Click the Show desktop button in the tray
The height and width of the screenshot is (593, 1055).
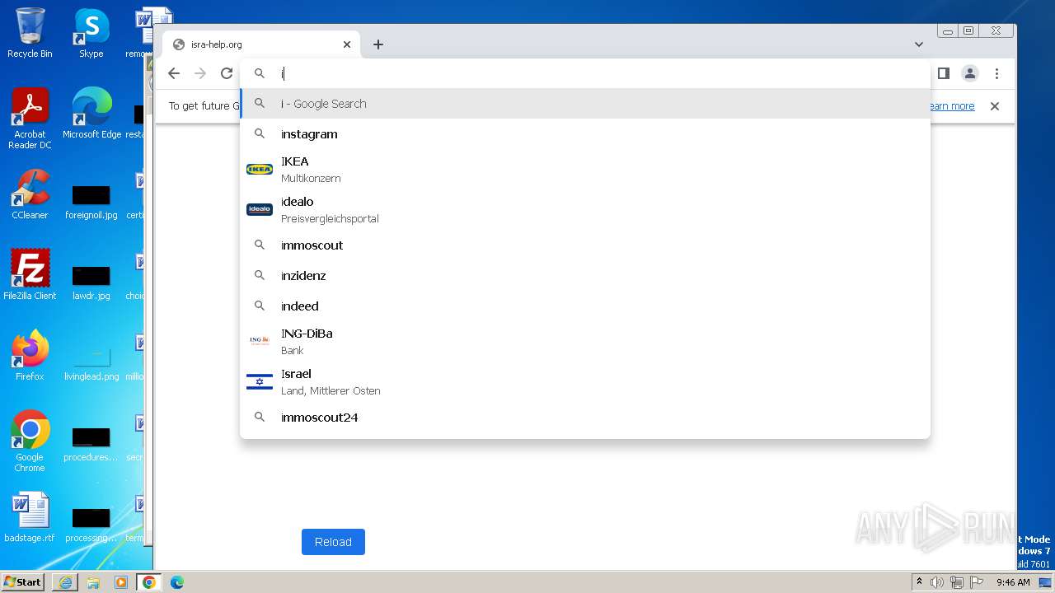(x=1045, y=582)
